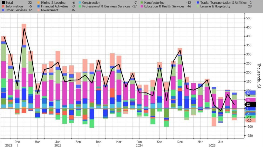263x147 pixels.
Task: Click the 2023 year label on axis
Action: tap(58, 145)
